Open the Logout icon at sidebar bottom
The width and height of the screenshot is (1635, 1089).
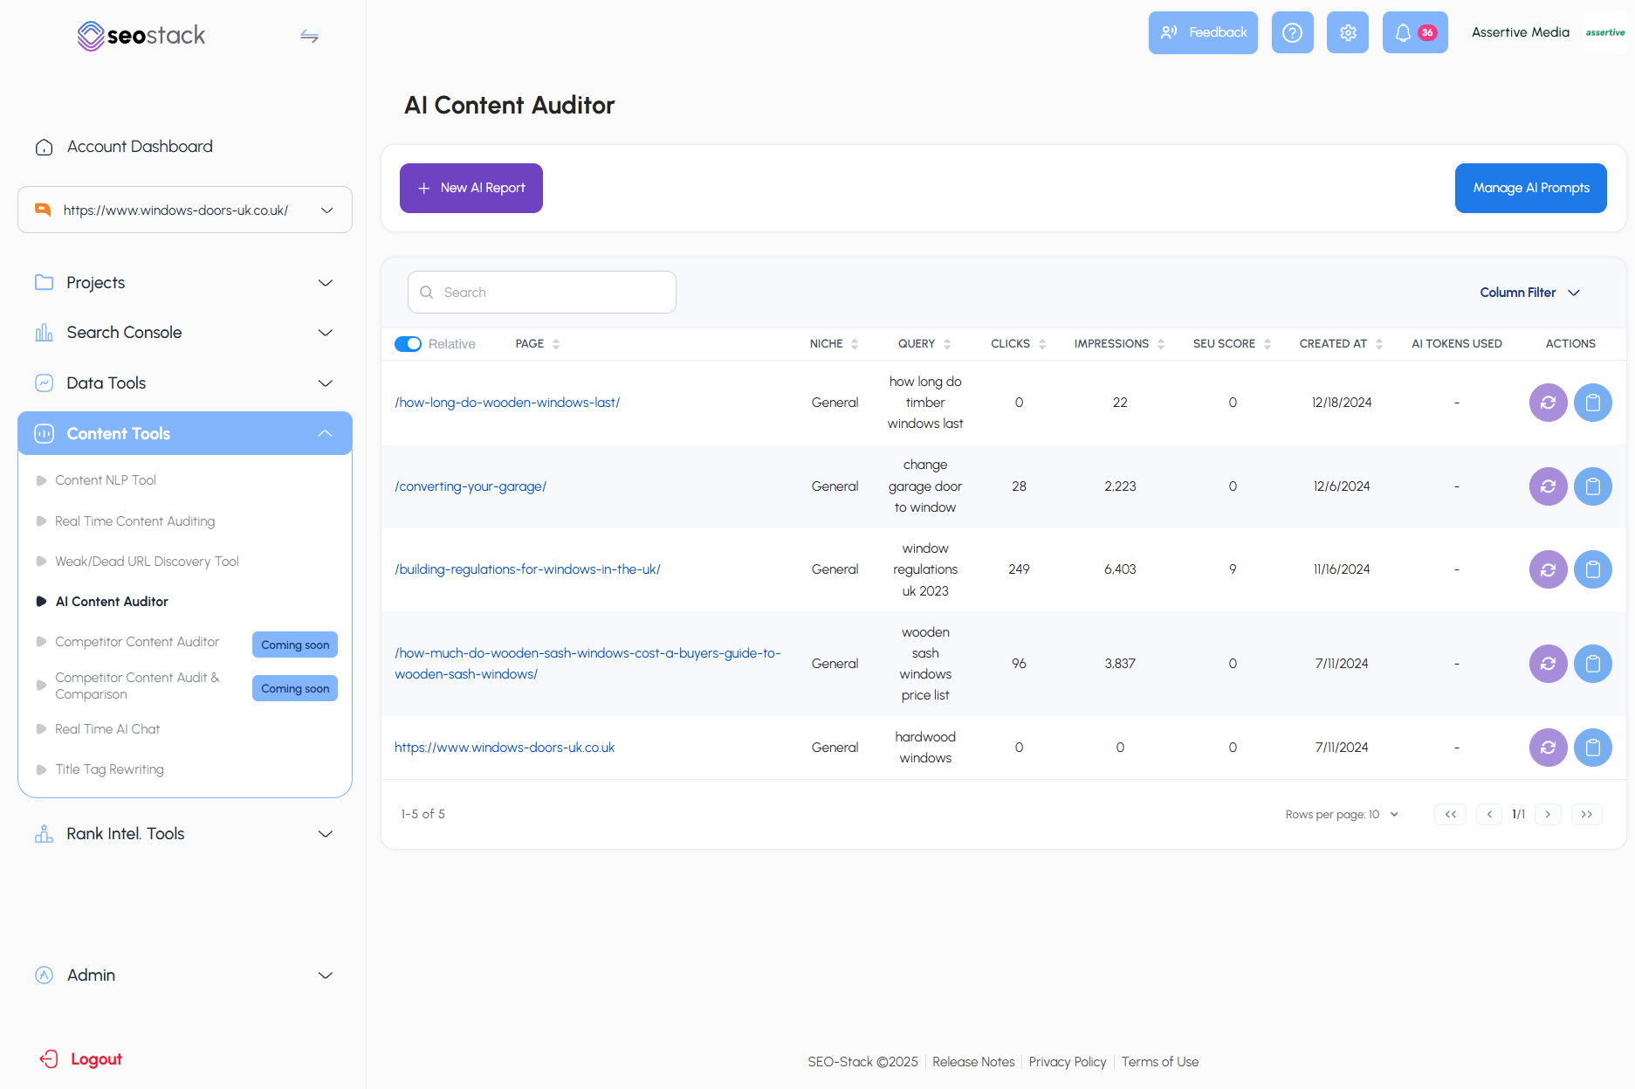(49, 1058)
